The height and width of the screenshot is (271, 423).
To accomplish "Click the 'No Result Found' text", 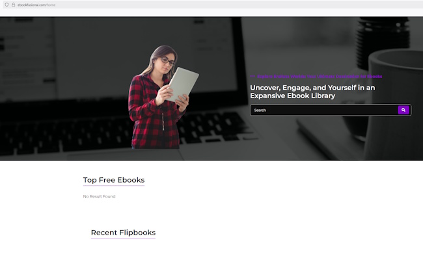I will [x=100, y=196].
